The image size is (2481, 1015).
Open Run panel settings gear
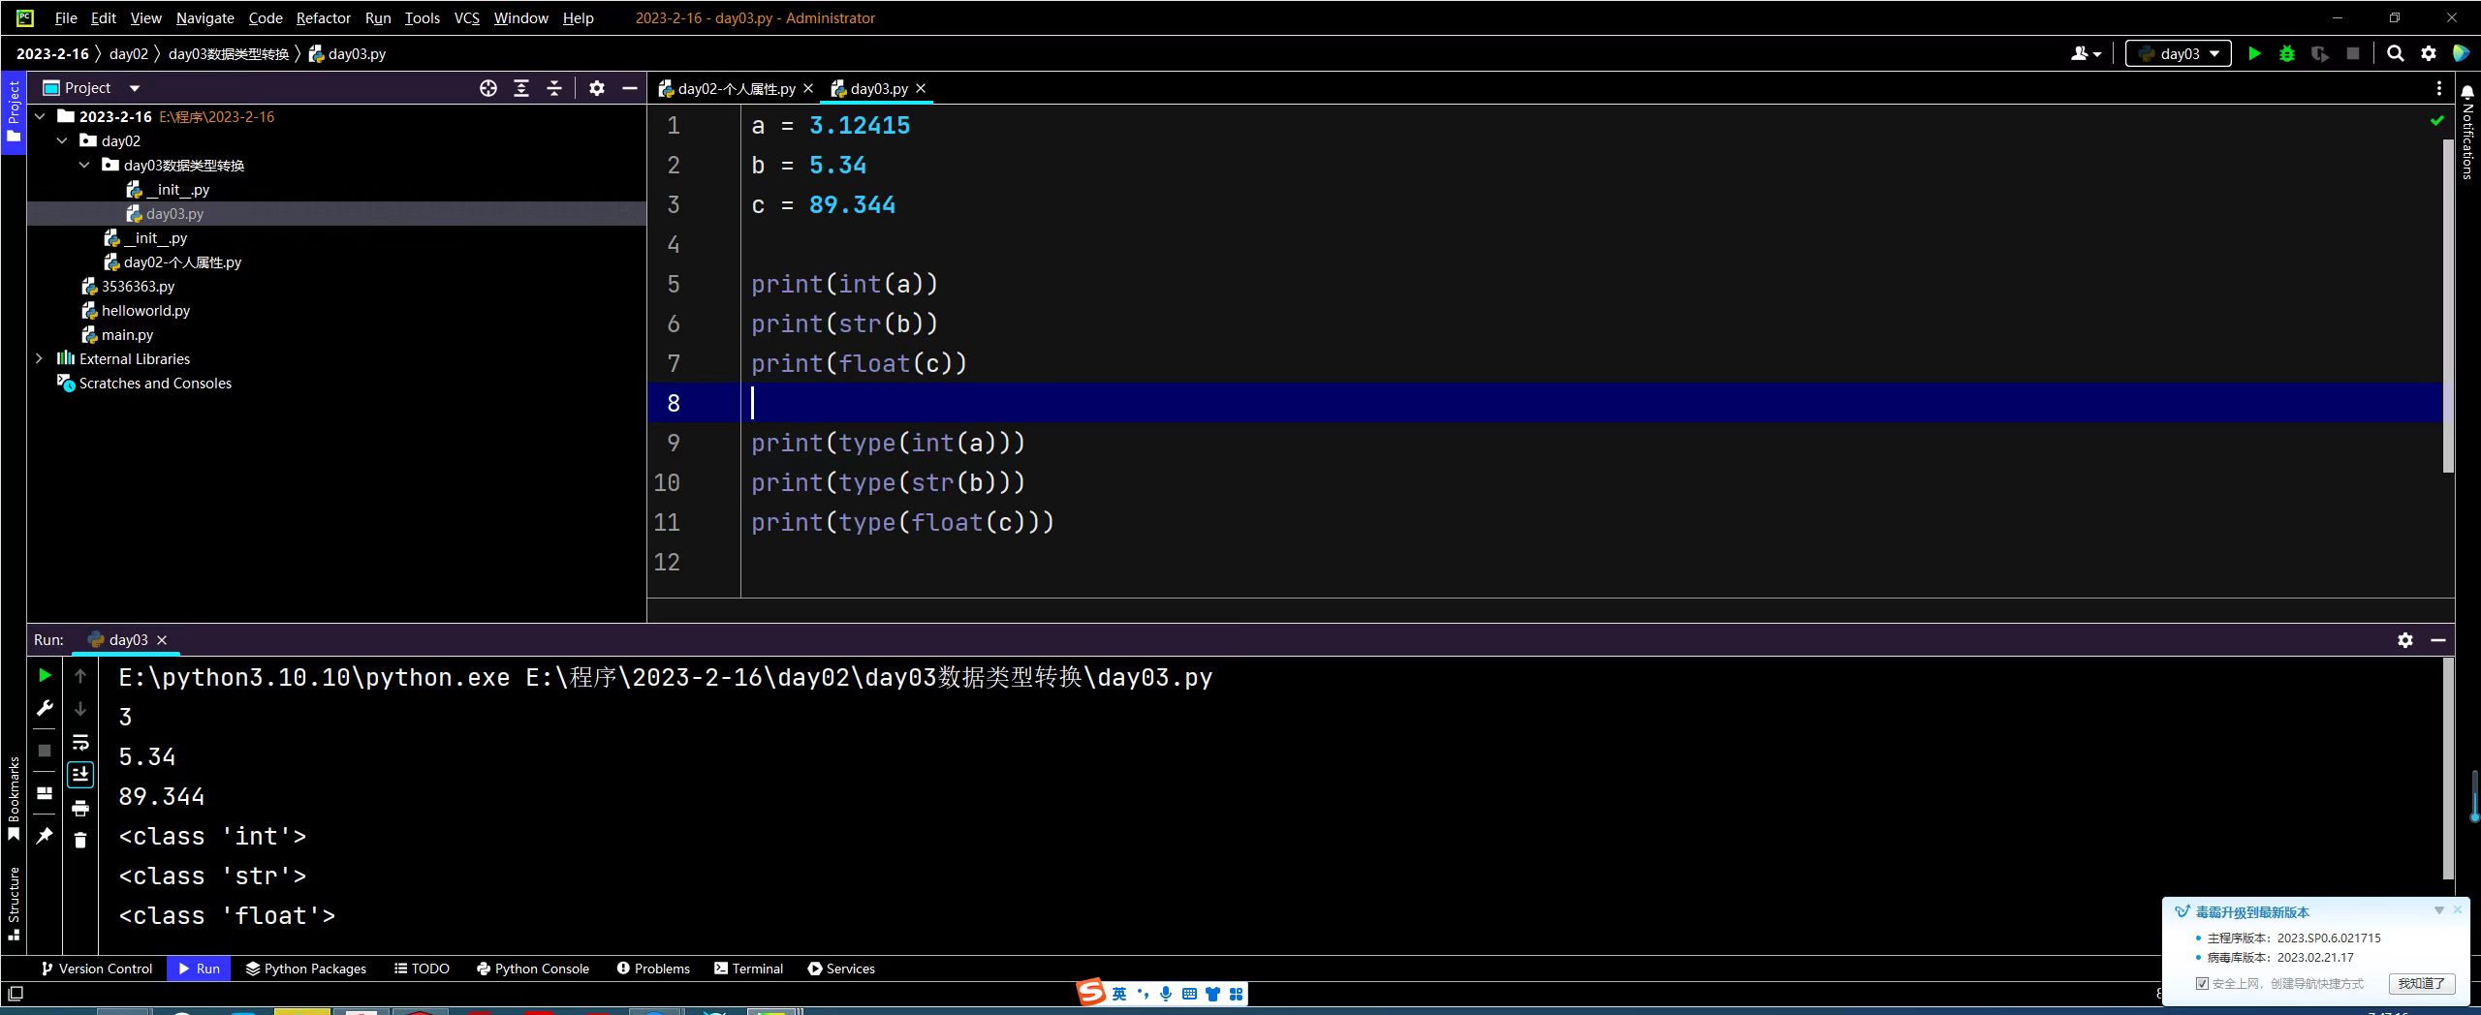pos(2405,640)
